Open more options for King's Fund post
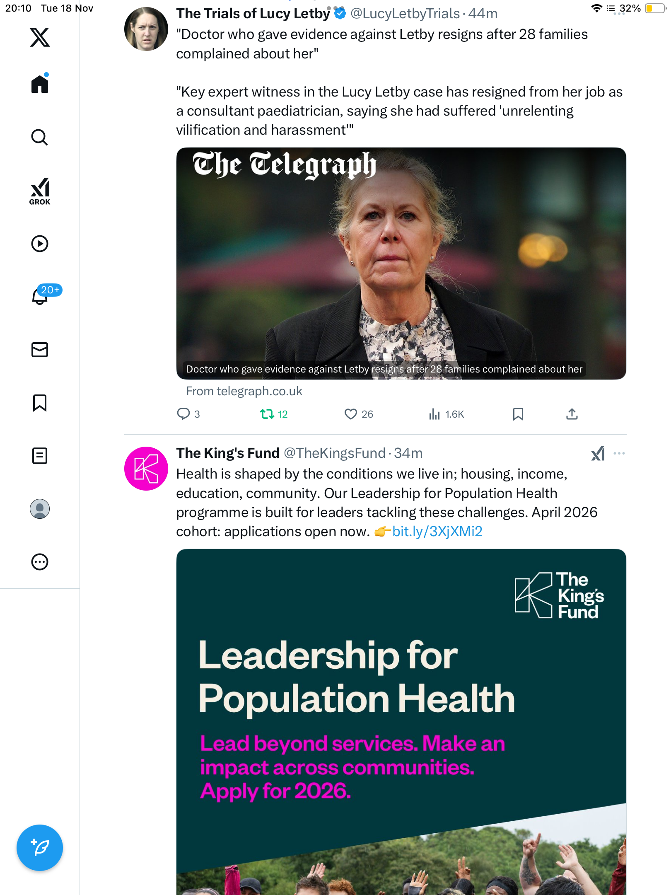The width and height of the screenshot is (671, 895). [x=619, y=453]
